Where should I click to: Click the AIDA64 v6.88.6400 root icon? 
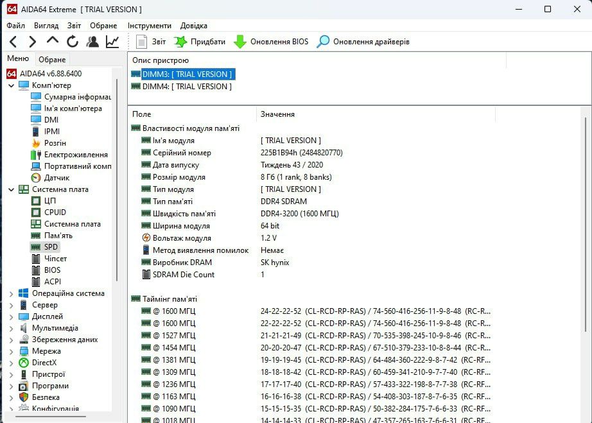tap(12, 74)
